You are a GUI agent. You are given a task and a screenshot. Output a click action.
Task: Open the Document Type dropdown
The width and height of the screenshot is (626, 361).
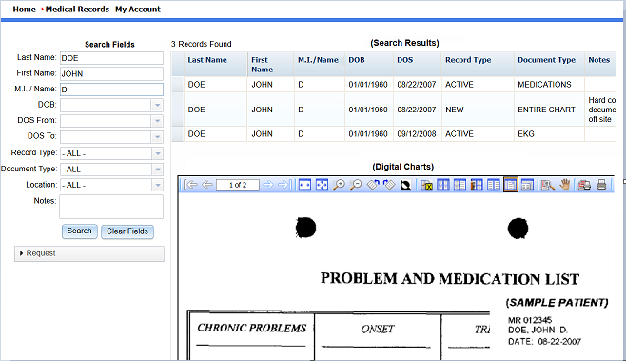[x=157, y=170]
